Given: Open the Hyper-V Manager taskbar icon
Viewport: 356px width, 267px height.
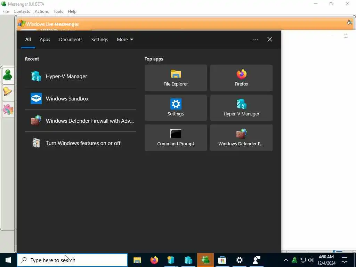Looking at the screenshot, I should coord(188,260).
